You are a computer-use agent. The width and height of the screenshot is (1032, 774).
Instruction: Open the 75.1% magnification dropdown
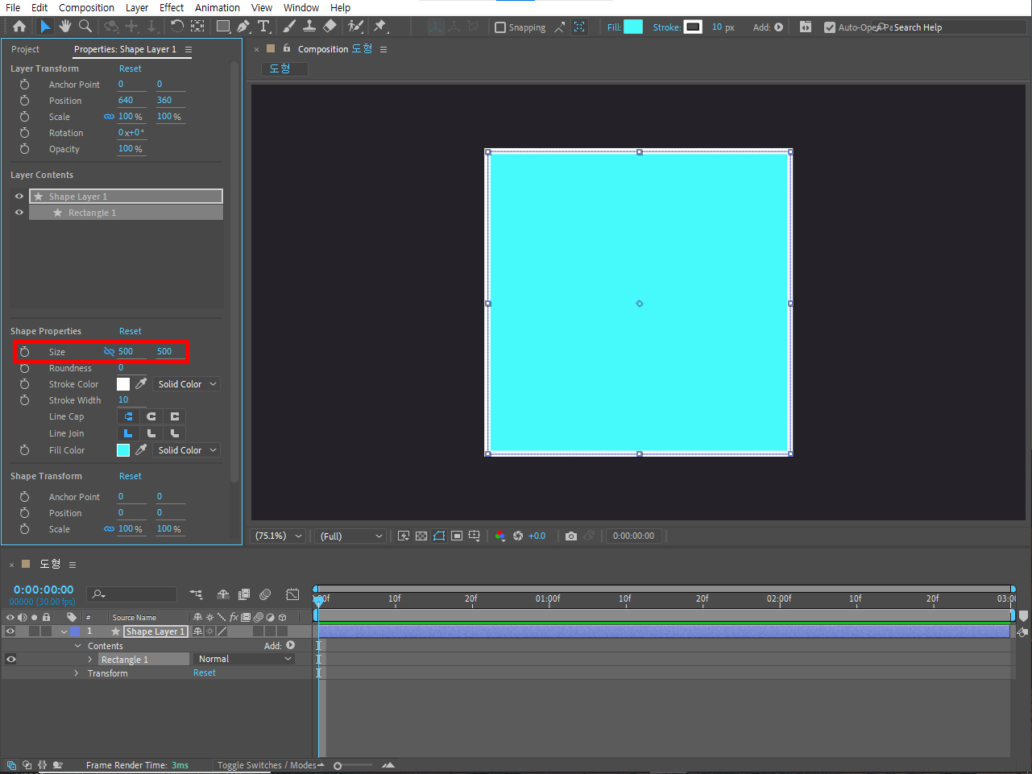pyautogui.click(x=279, y=536)
